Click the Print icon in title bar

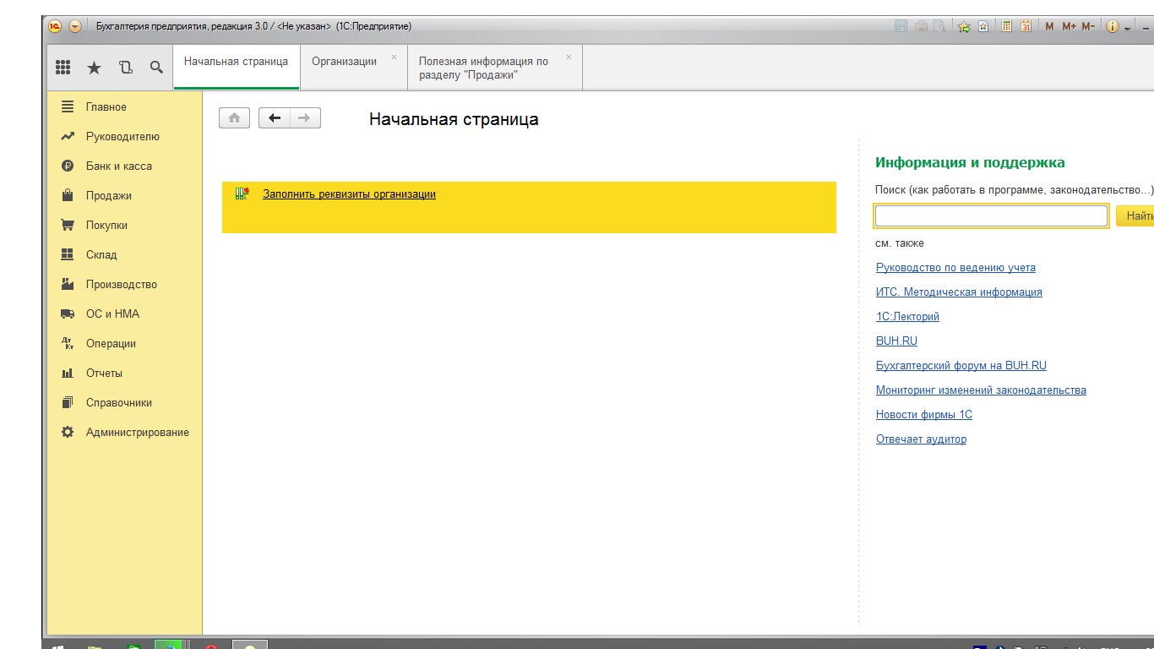point(921,26)
